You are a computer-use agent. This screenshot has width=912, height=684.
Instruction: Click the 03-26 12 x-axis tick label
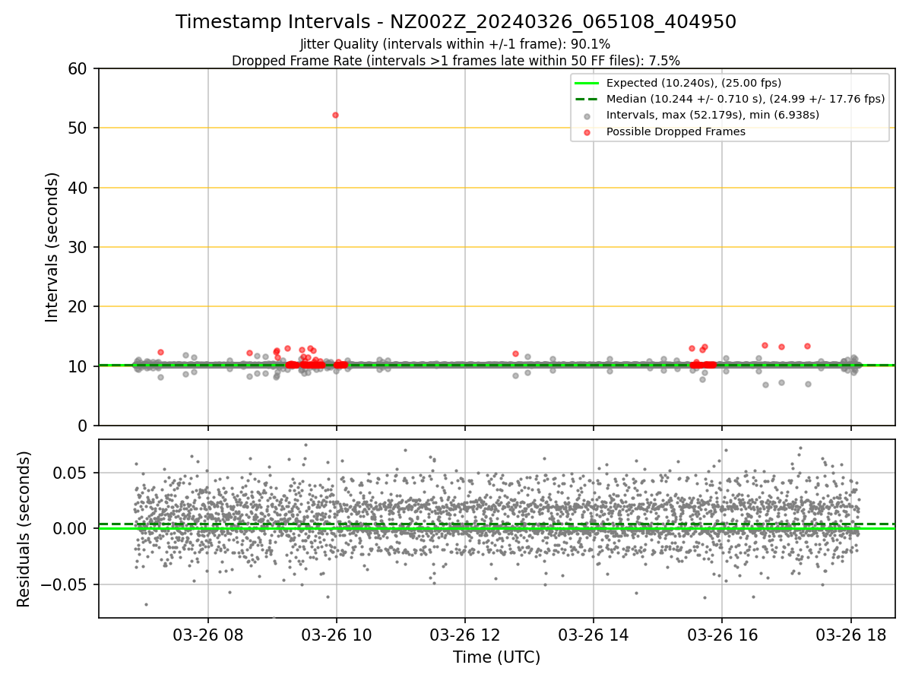point(465,635)
